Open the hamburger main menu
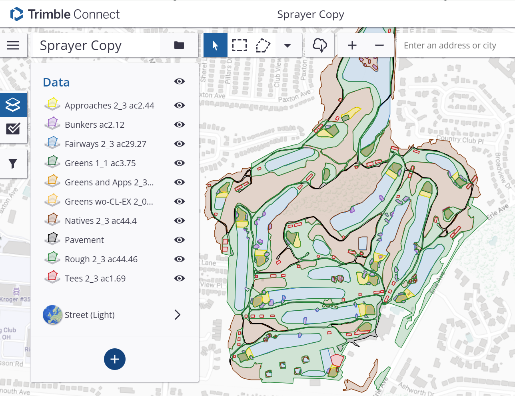The height and width of the screenshot is (396, 515). coord(13,45)
